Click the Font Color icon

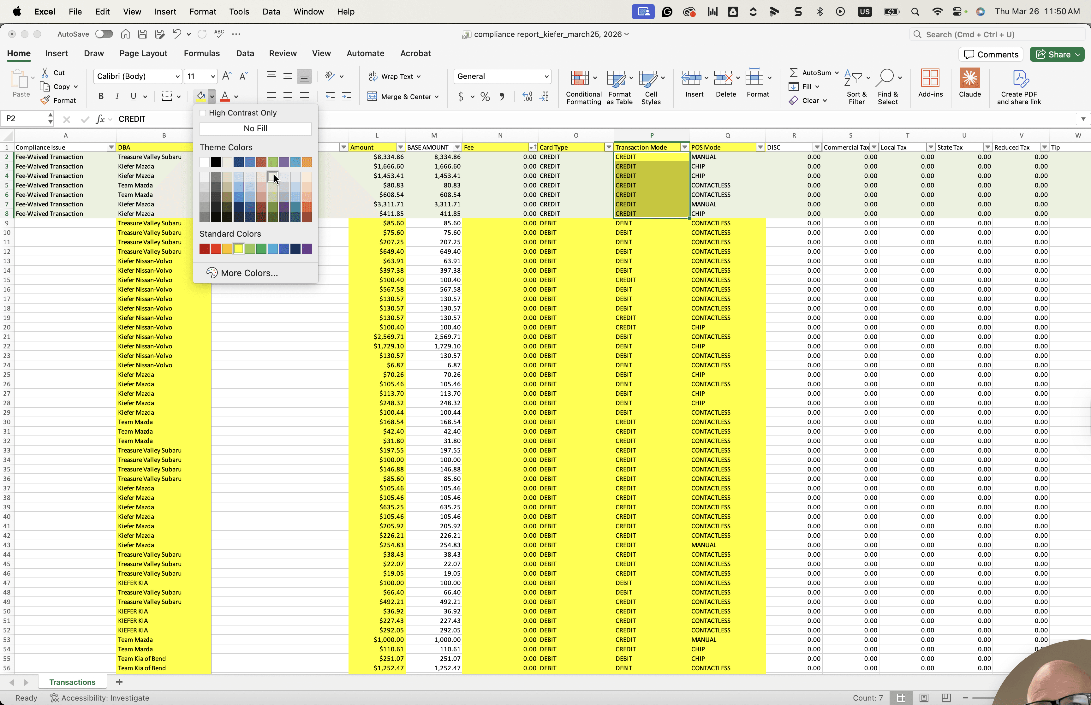coord(225,96)
